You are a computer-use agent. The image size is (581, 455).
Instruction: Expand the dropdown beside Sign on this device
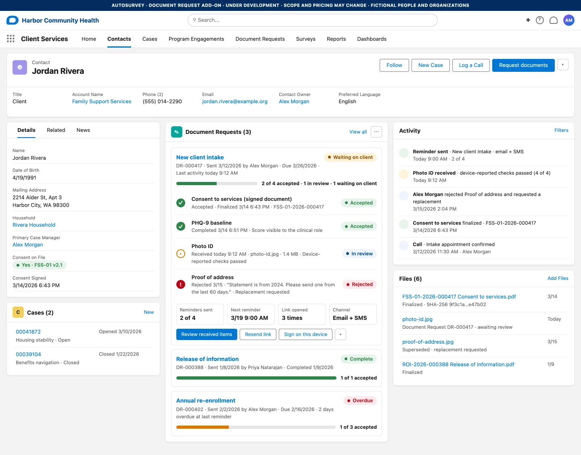click(x=341, y=334)
